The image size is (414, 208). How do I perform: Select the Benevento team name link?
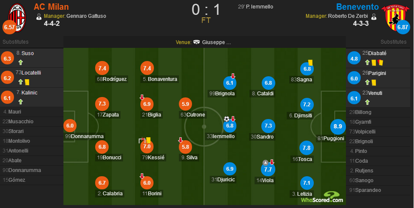357,7
